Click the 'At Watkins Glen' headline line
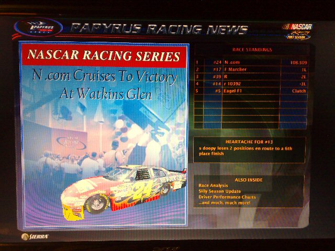The width and height of the screenshot is (335, 251). coord(106,94)
